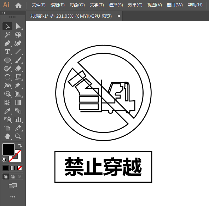The image size is (209, 206).
Task: Collapse toolbar with double-arrow
Action: (4, 13)
